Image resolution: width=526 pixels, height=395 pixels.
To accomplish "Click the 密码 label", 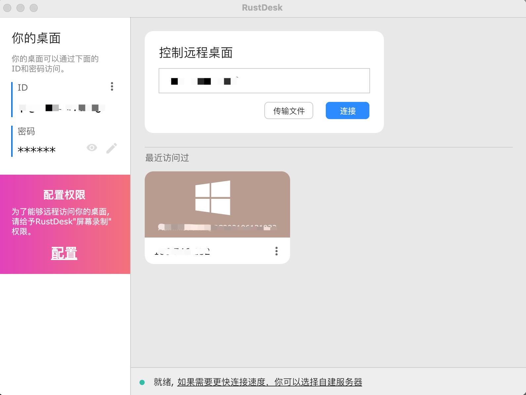I will pos(26,131).
